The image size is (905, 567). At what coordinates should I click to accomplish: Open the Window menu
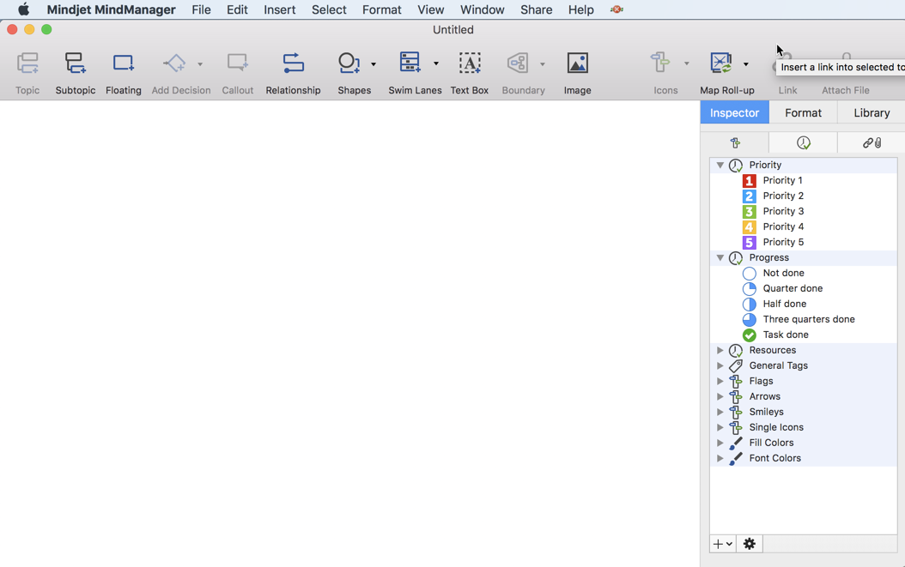pos(482,9)
